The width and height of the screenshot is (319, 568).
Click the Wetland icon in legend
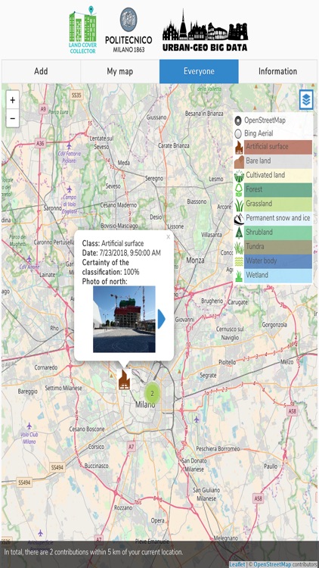tap(239, 276)
